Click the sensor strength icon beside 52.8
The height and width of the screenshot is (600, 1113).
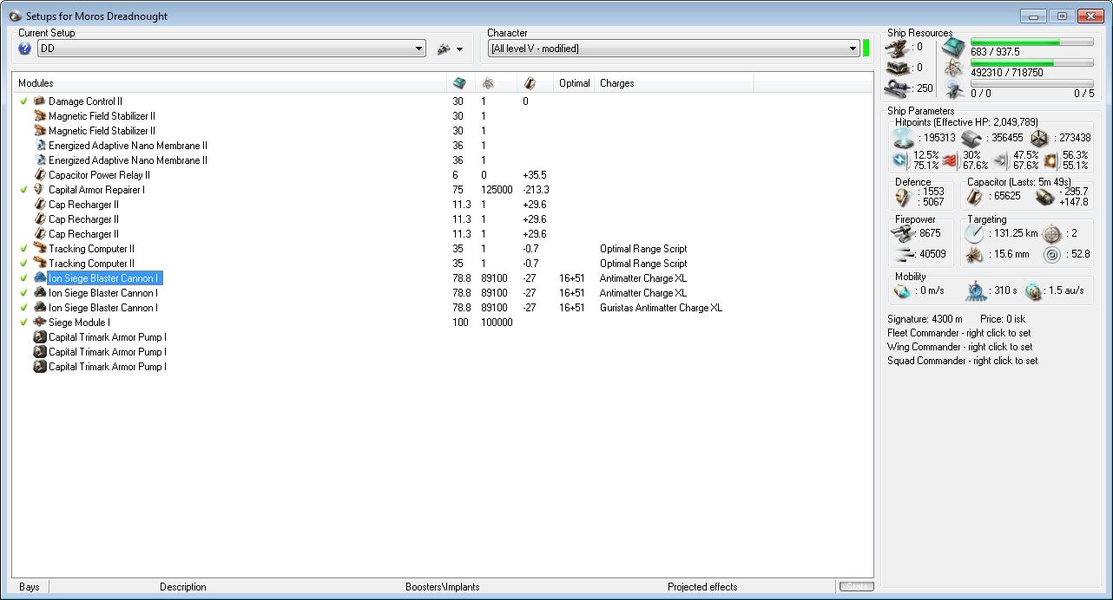pos(1051,255)
